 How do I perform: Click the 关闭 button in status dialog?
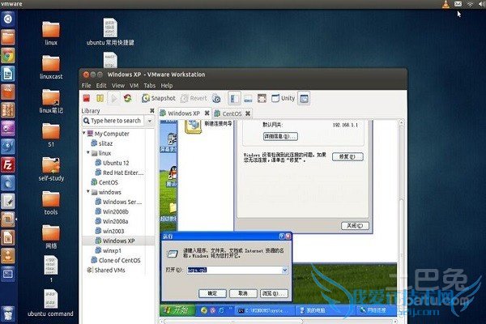355,226
